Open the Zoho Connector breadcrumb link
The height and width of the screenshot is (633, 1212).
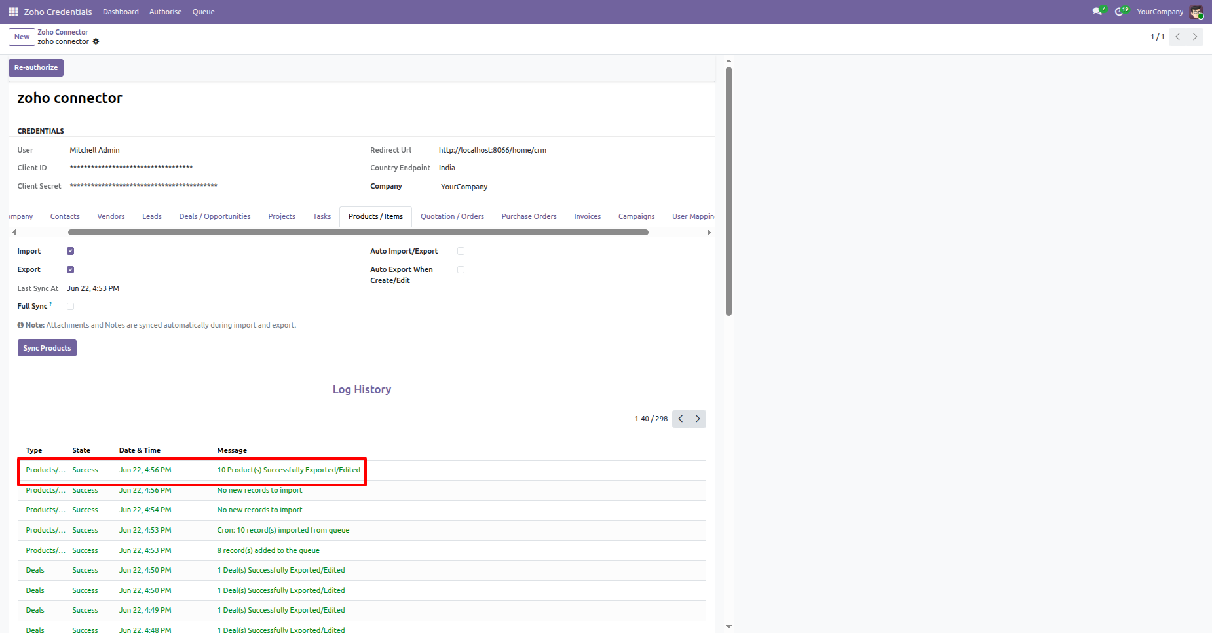click(62, 32)
